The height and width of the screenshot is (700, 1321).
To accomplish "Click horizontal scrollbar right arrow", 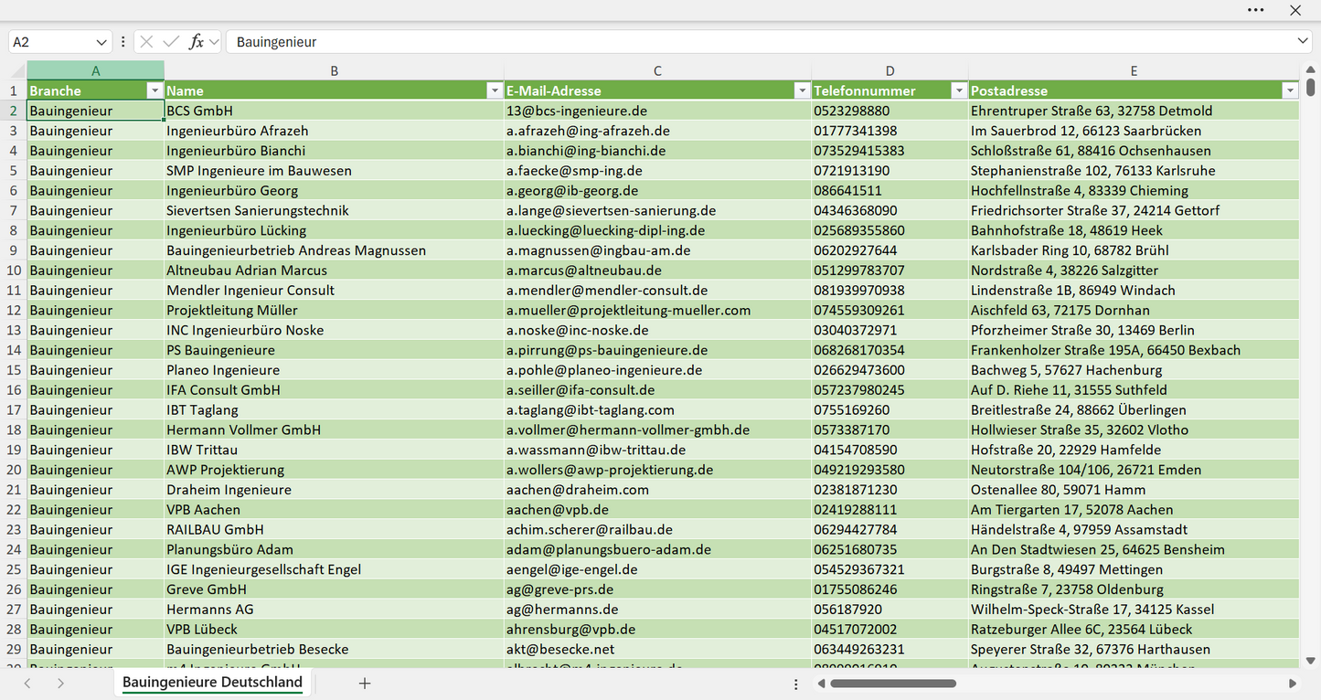I will tap(1293, 684).
